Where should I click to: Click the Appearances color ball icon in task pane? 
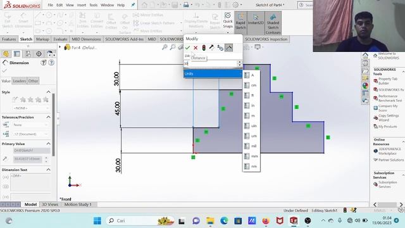tap(365, 85)
